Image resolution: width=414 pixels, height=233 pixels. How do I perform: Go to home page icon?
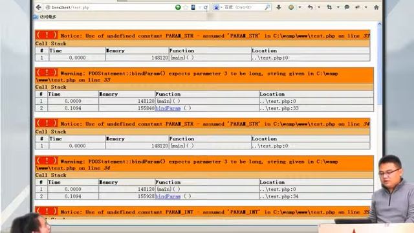coord(376,7)
